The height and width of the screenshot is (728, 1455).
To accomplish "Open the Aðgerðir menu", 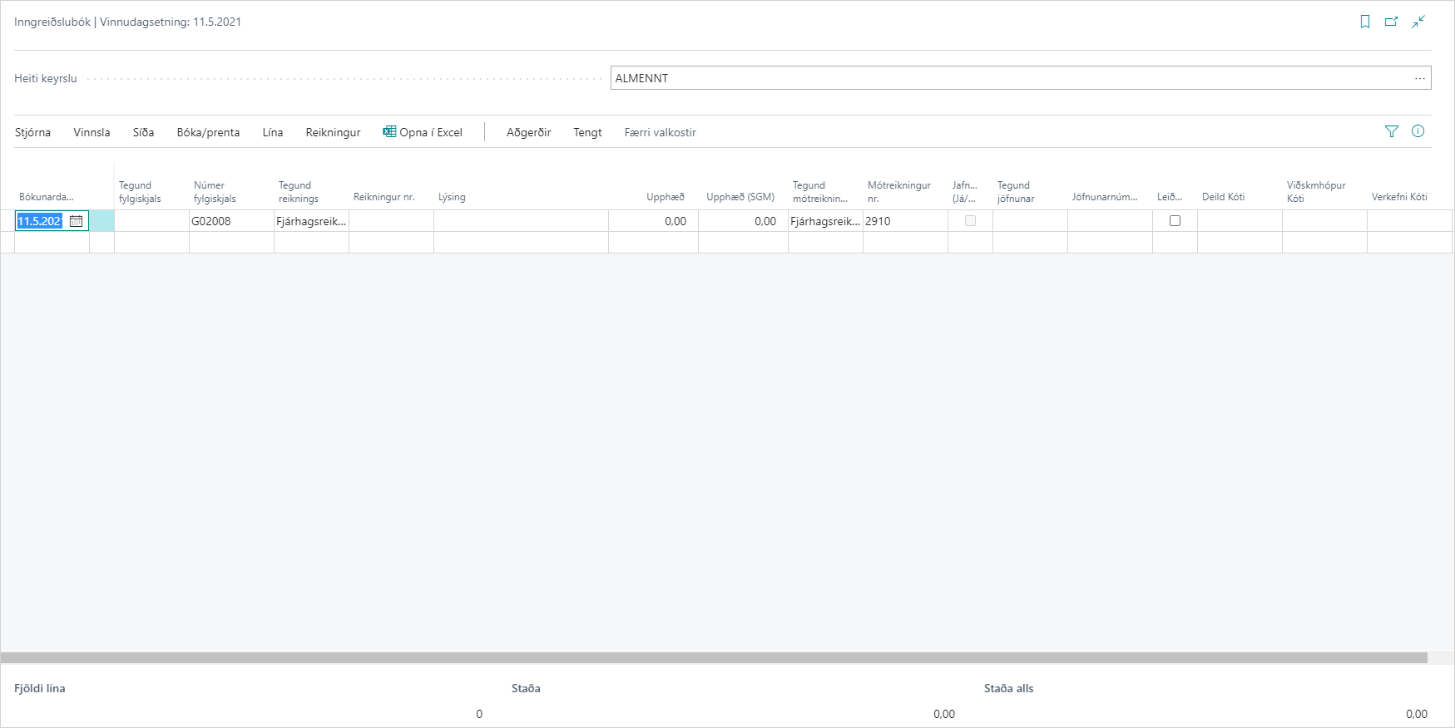I will (x=529, y=132).
